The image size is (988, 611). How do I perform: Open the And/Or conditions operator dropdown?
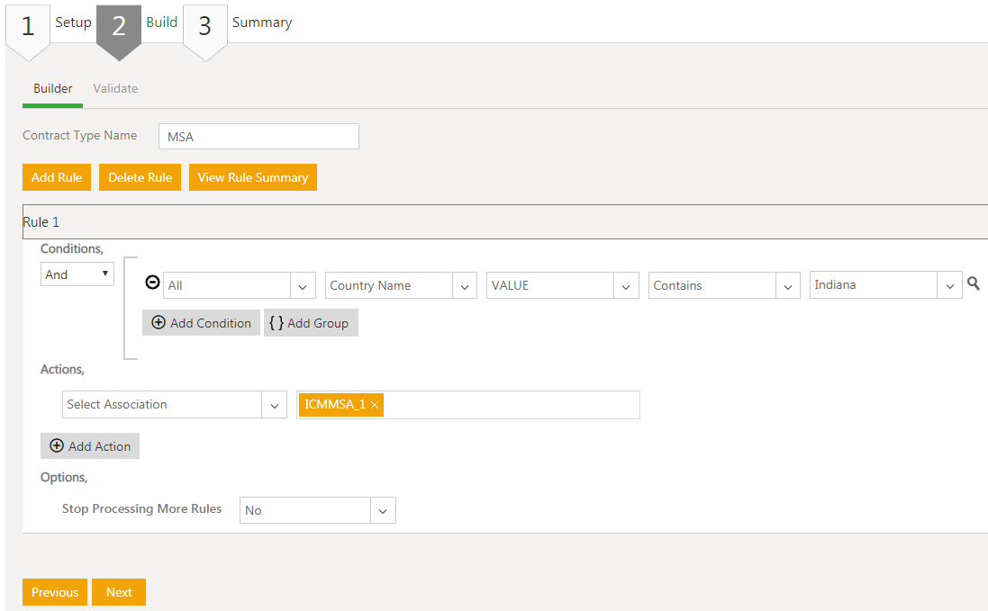77,274
